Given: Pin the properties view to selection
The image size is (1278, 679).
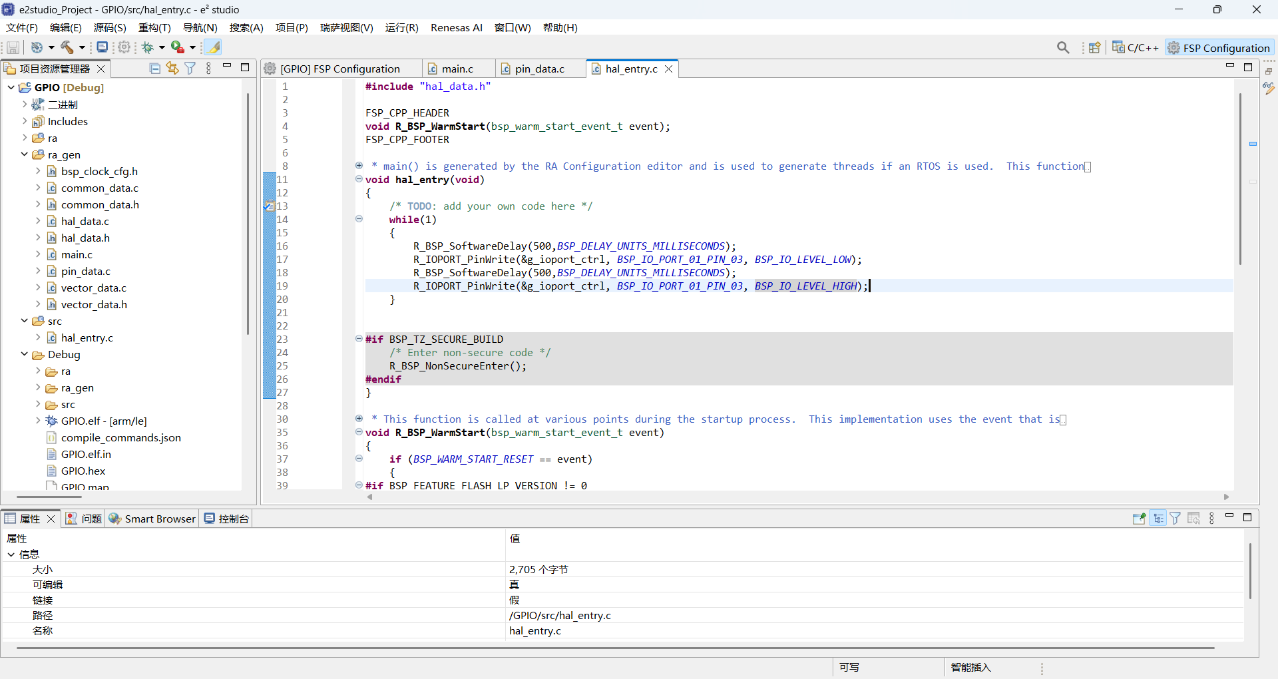Looking at the screenshot, I should click(1139, 519).
